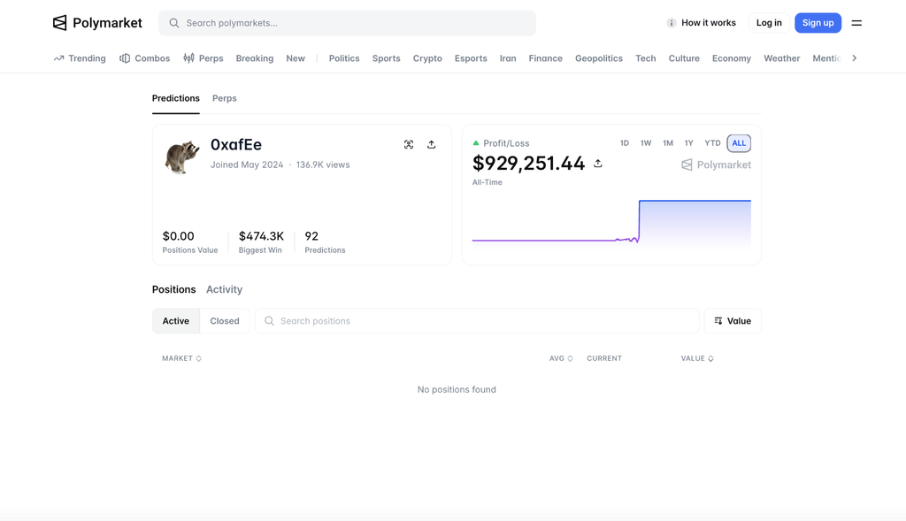906x521 pixels.
Task: Open the Culture category
Action: (684, 58)
